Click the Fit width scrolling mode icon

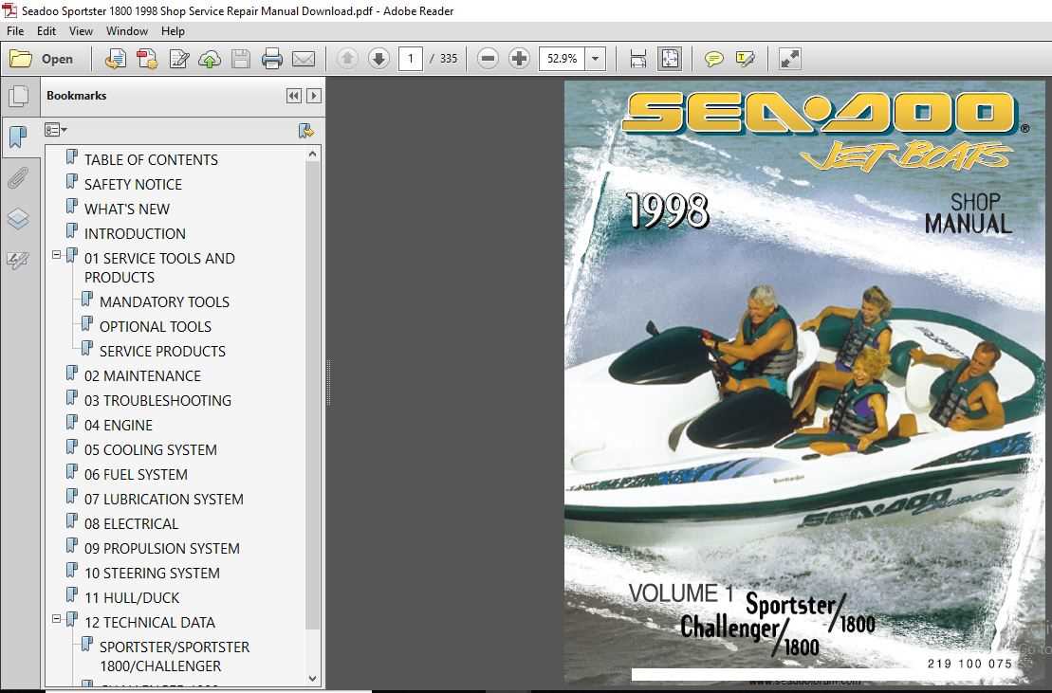point(638,59)
